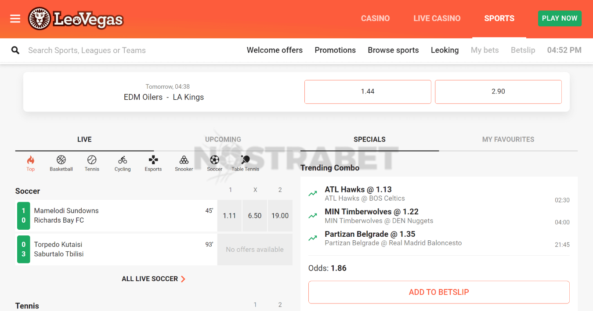593x311 pixels.
Task: Switch to the Live tab
Action: tap(84, 139)
